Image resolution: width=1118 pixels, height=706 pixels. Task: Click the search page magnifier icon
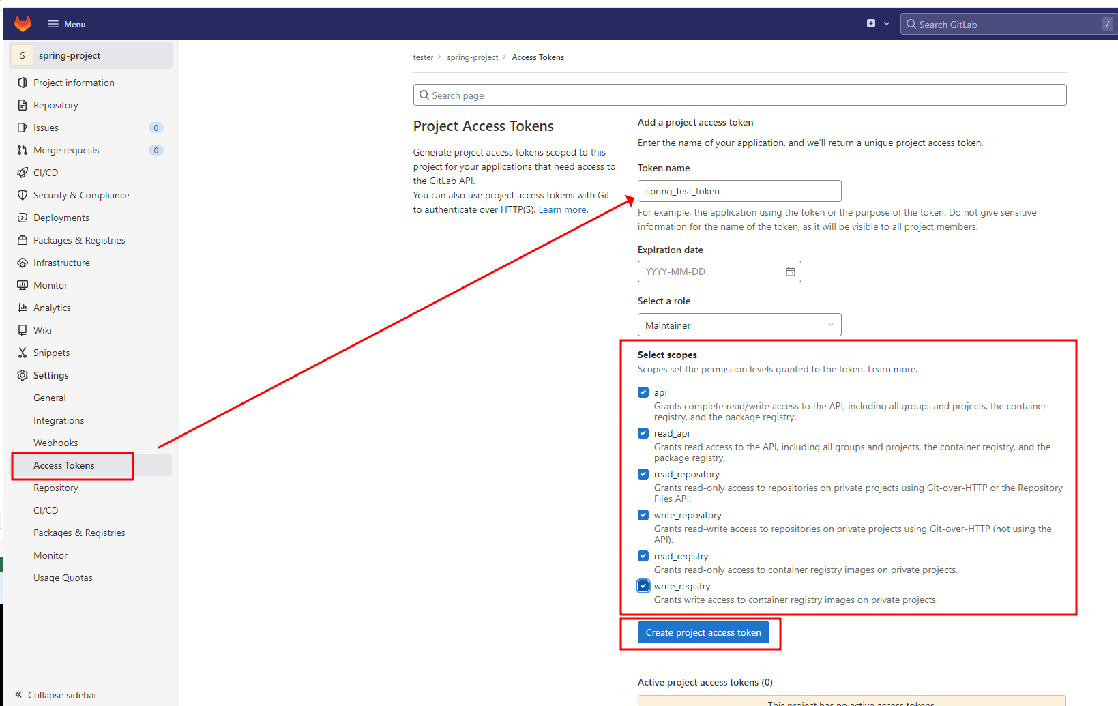[424, 95]
